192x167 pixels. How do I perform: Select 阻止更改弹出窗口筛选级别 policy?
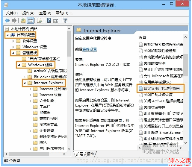pos(161,120)
